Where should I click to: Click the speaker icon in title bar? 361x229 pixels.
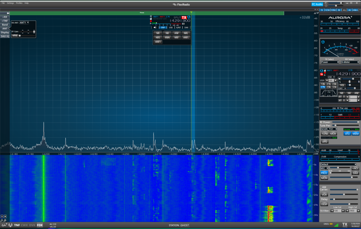[326, 3]
